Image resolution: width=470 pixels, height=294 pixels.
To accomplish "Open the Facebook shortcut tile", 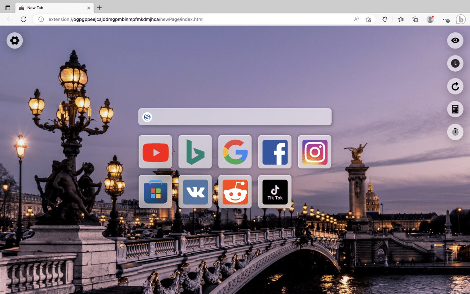I will 275,152.
